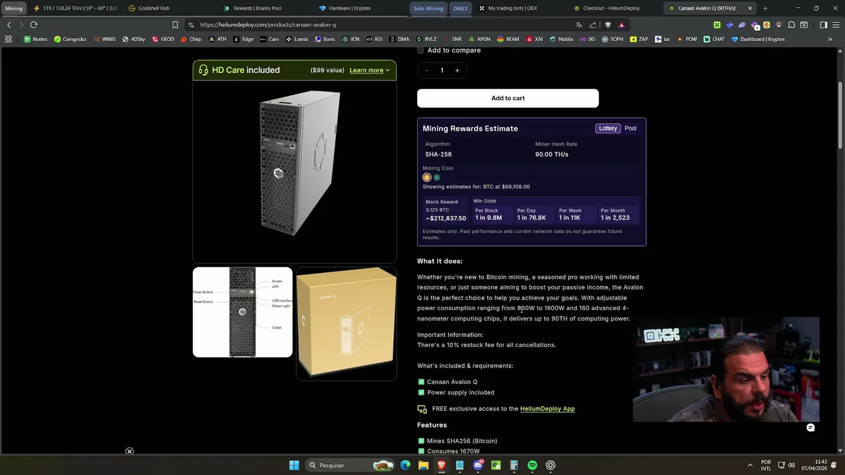This screenshot has width=845, height=475.
Task: Add the Avalon Q to cart
Action: 508,98
